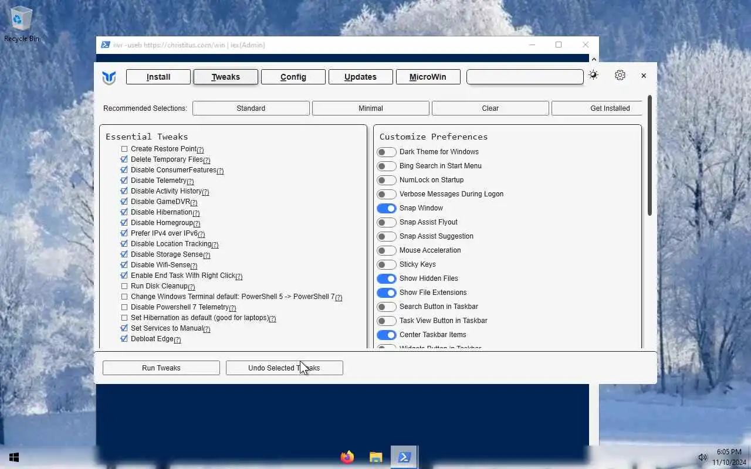
Task: Click the taskbar clock and date
Action: pos(729,457)
